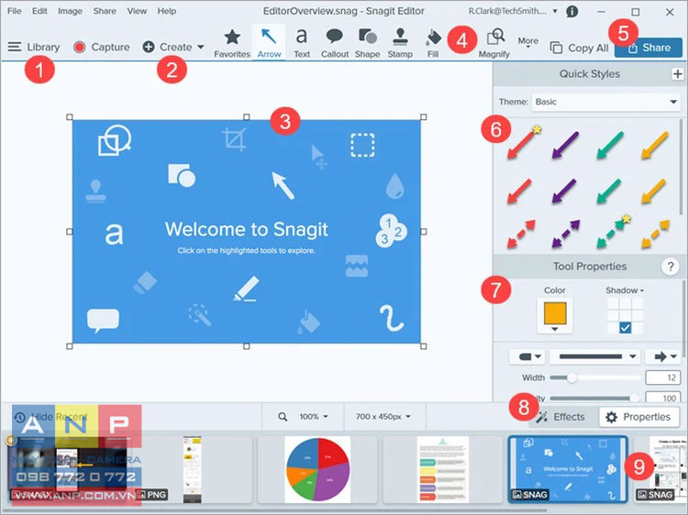This screenshot has height=515, width=688.
Task: Click the zoom magnifier icon in status bar
Action: [283, 416]
